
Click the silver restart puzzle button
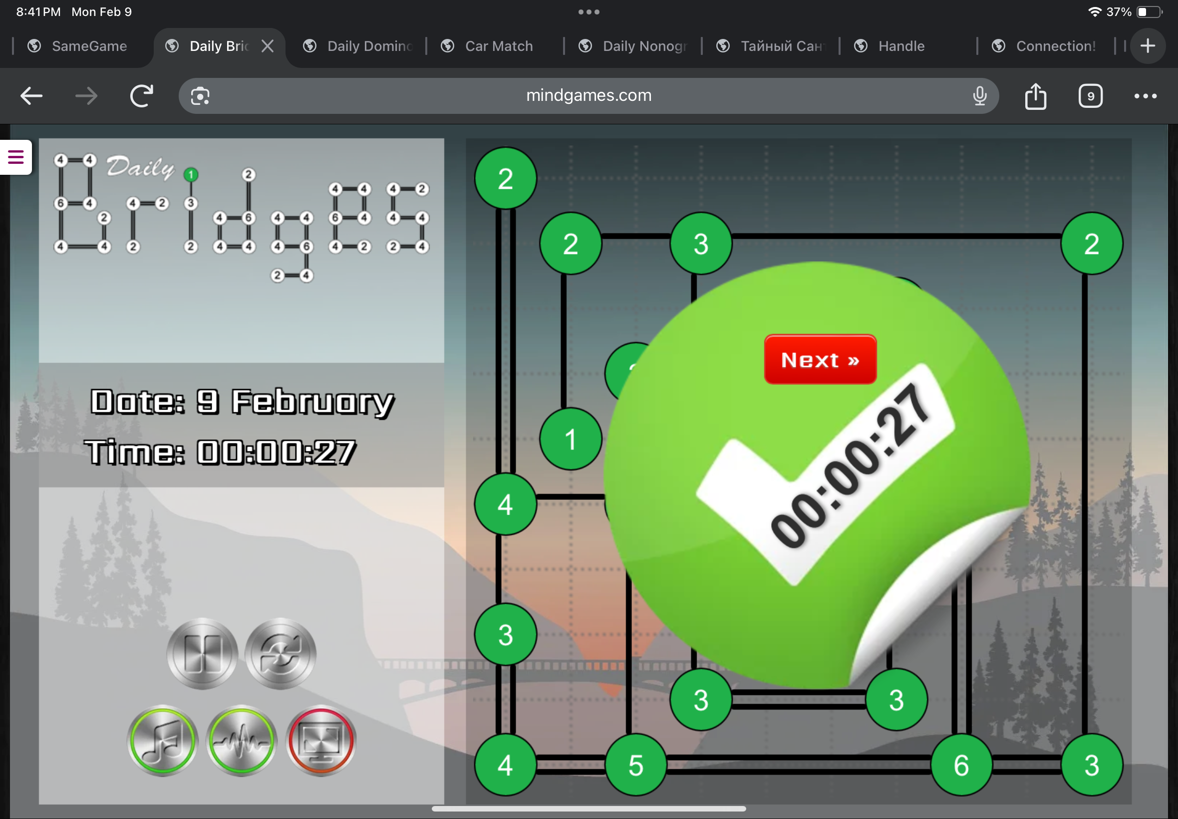(281, 653)
